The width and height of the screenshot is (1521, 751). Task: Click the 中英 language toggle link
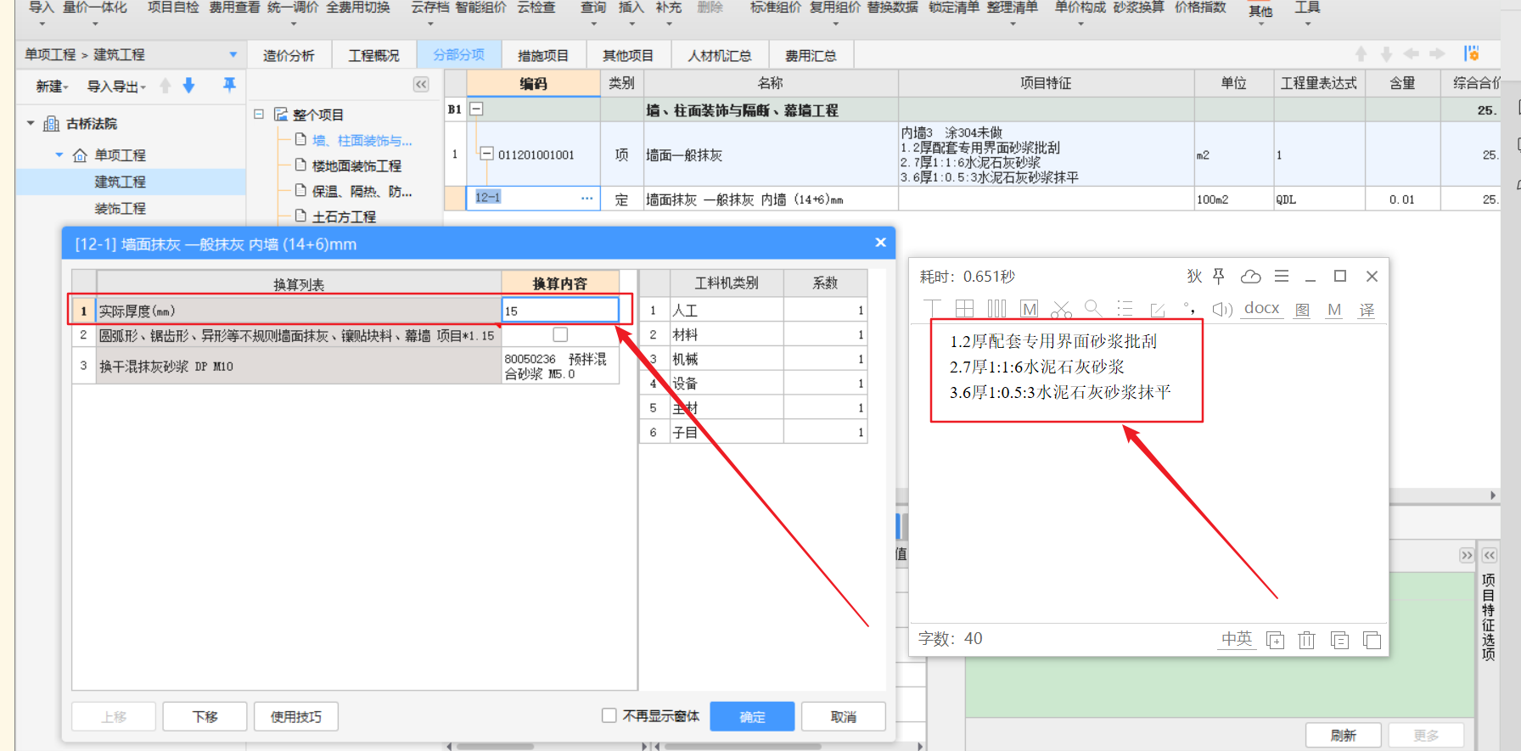click(x=1237, y=639)
